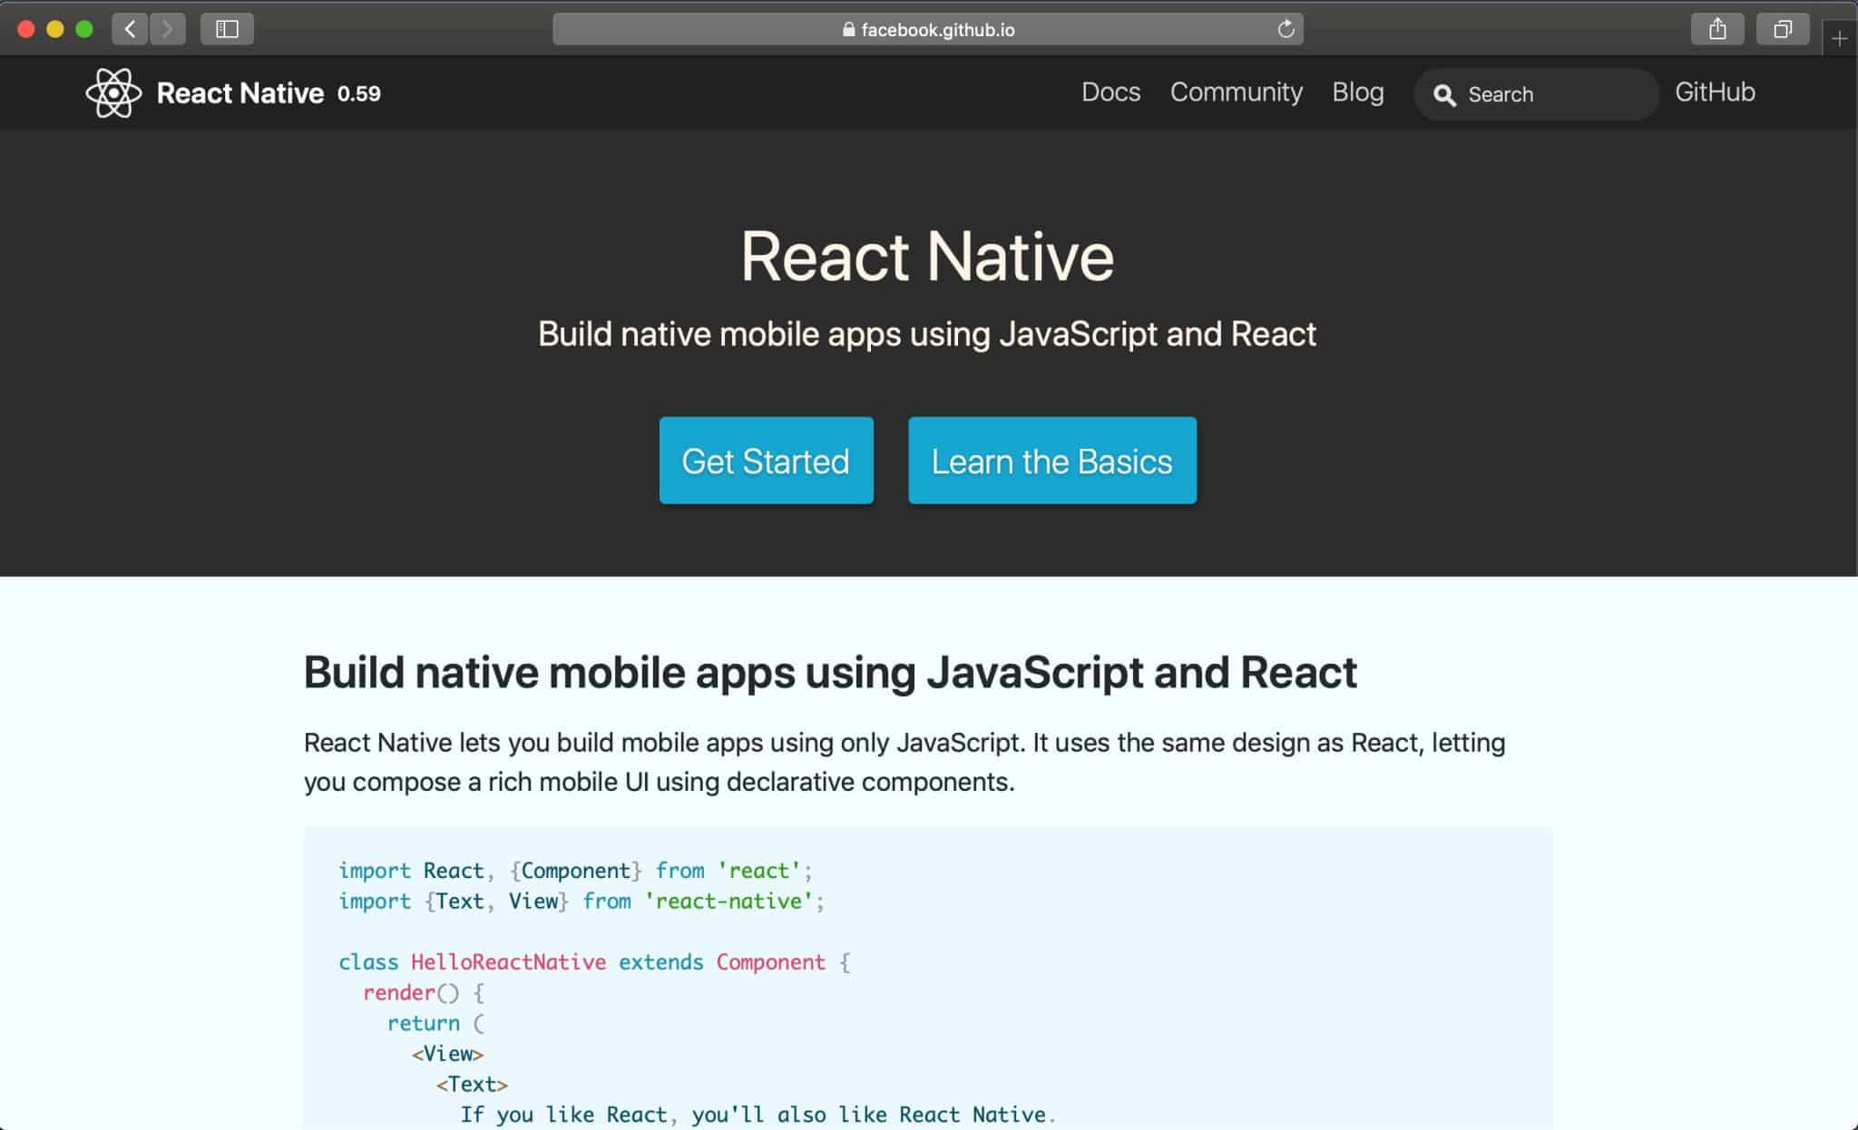Select the Blog menu entry
Viewport: 1858px width, 1130px height.
pos(1357,93)
